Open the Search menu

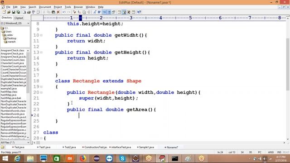(32, 7)
